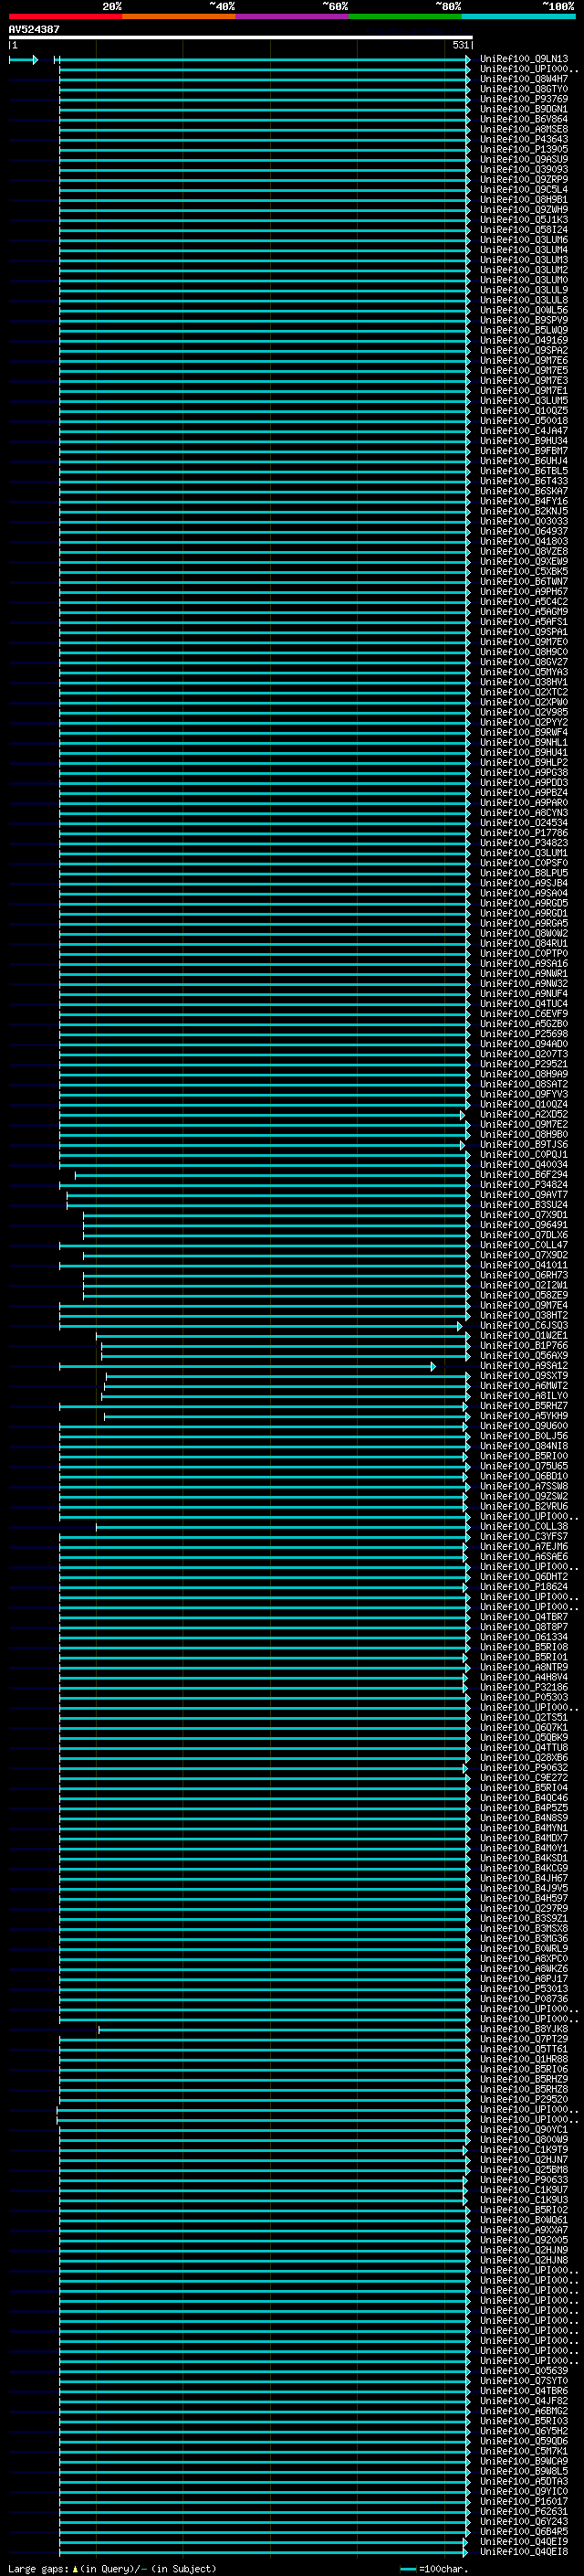
Task: Select hit label UniRef100_P32186
Action: 524,1687
